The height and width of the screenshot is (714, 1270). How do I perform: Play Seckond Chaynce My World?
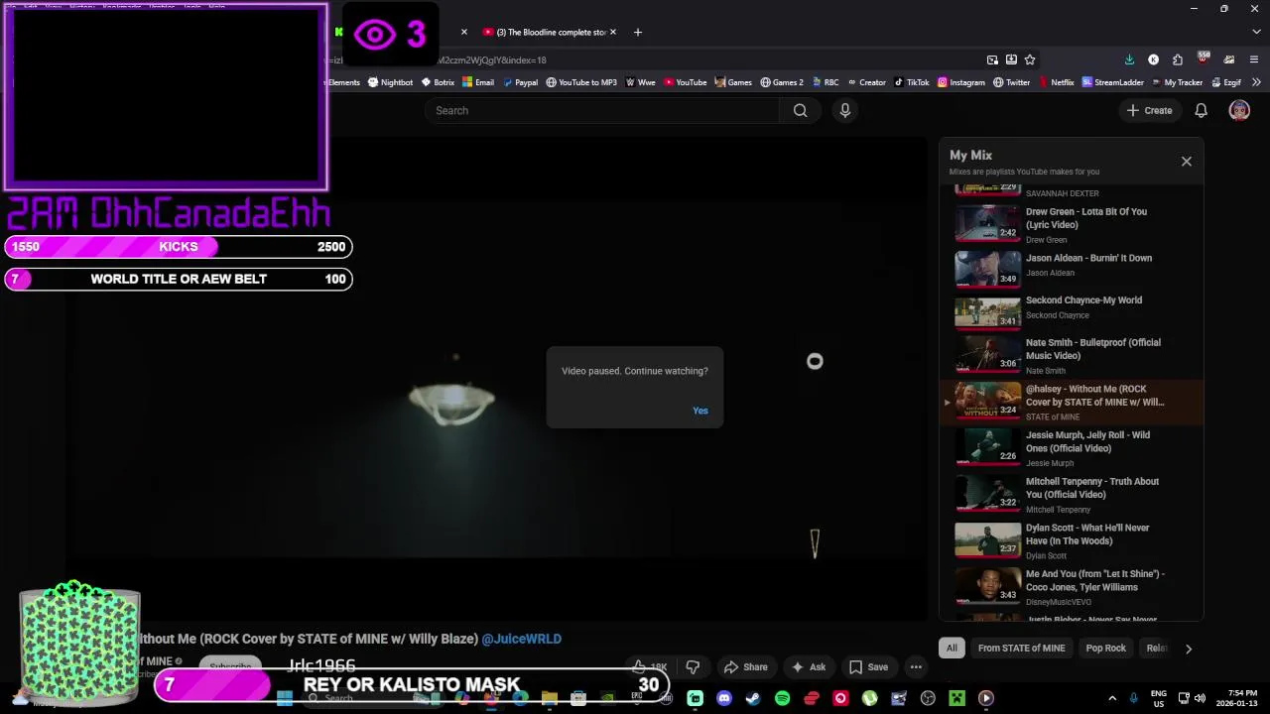(x=1072, y=310)
